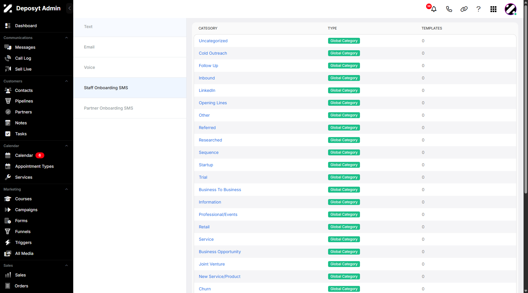
Task: Click the link chain icon in header
Action: click(x=464, y=9)
